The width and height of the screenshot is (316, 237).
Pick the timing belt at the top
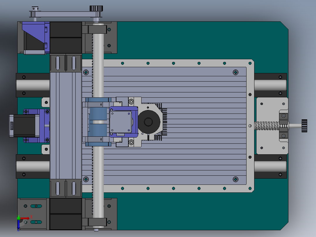click(x=65, y=14)
